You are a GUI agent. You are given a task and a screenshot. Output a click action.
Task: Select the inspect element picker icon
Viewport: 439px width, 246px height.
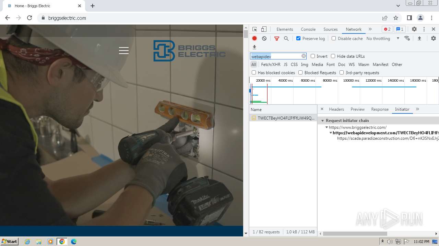tap(254, 29)
